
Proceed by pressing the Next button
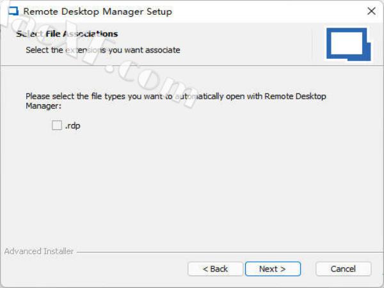point(272,269)
